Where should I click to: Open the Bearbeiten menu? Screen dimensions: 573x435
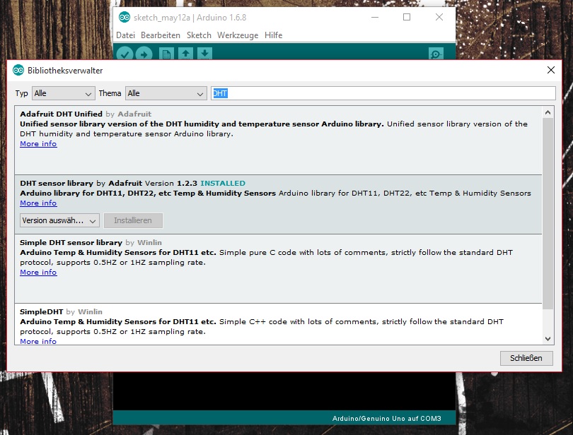(161, 35)
